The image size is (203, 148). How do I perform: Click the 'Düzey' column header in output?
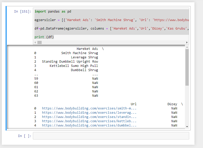[x=172, y=104]
